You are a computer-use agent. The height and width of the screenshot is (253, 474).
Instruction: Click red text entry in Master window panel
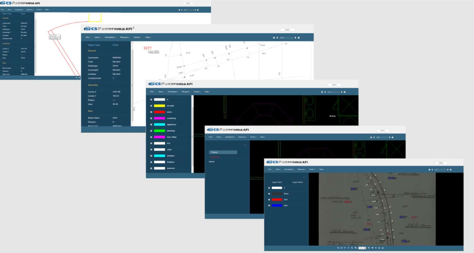coord(215,157)
